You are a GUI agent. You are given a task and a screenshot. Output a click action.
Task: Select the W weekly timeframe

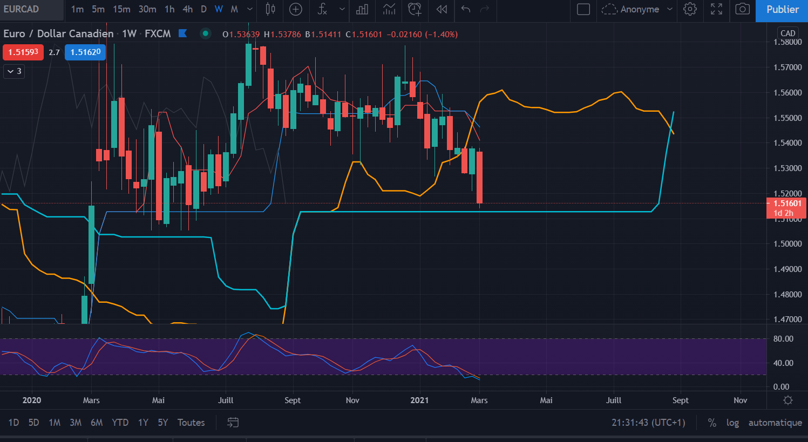219,9
